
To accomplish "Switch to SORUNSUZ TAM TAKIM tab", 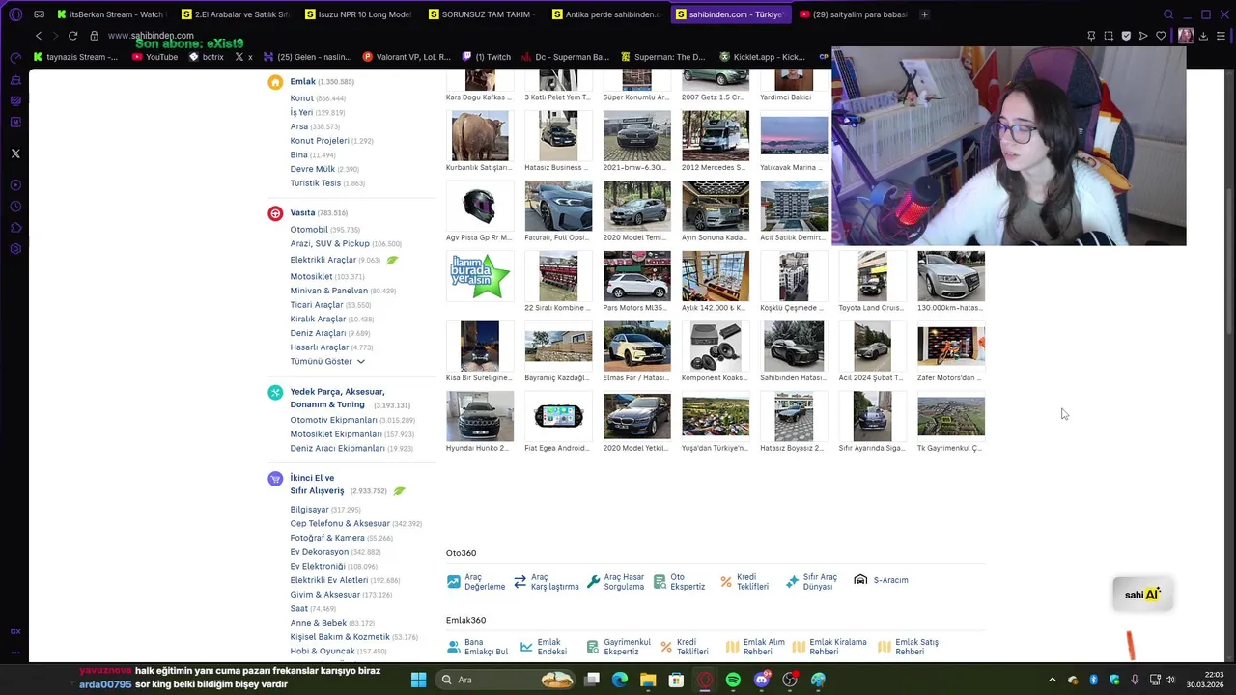I will point(481,14).
